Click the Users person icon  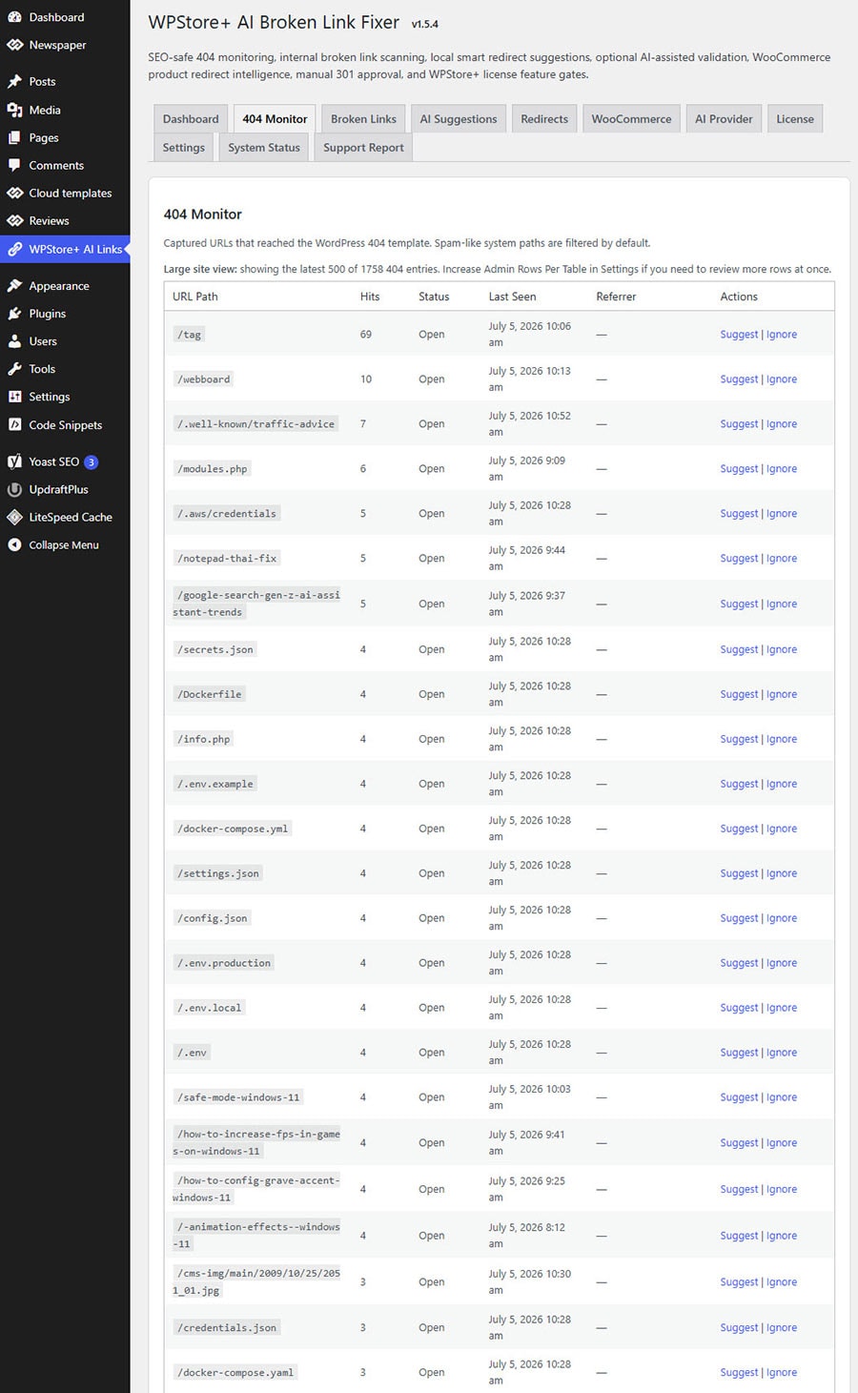[x=14, y=341]
